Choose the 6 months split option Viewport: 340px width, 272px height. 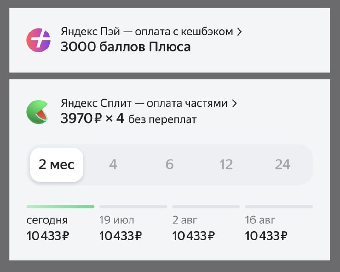170,165
